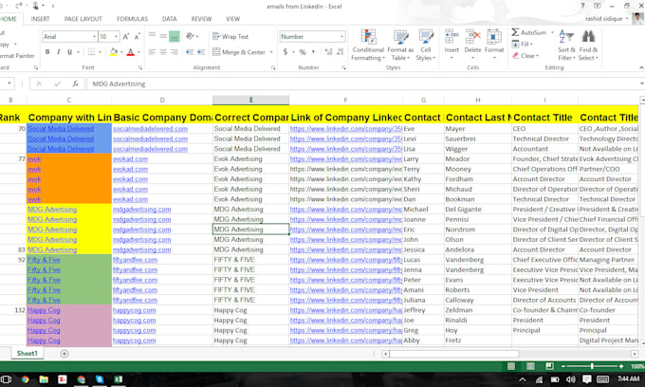Open the HOME tab
Image resolution: width=645 pixels, height=387 pixels.
pyautogui.click(x=9, y=19)
